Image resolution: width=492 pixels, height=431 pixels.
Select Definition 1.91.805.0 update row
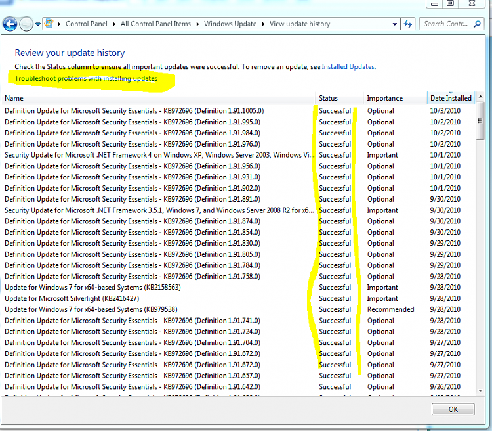[238, 254]
